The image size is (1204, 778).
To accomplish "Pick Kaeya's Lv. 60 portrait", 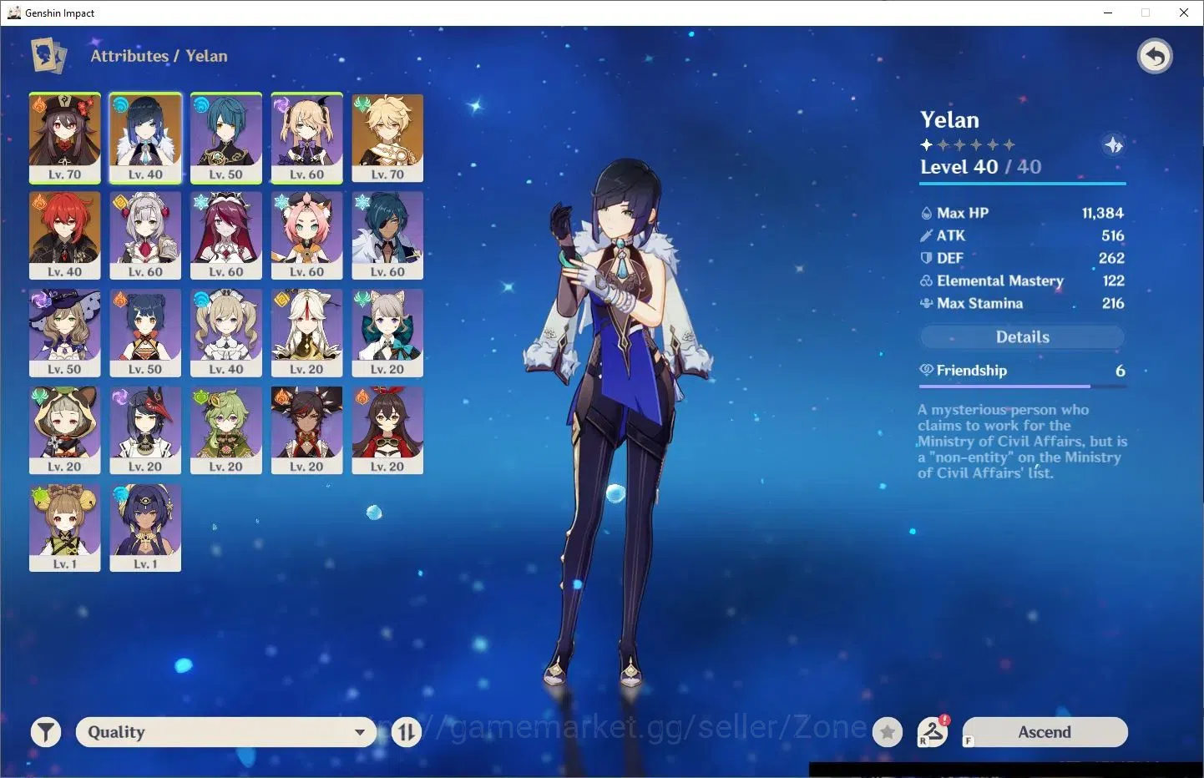I will coord(387,235).
